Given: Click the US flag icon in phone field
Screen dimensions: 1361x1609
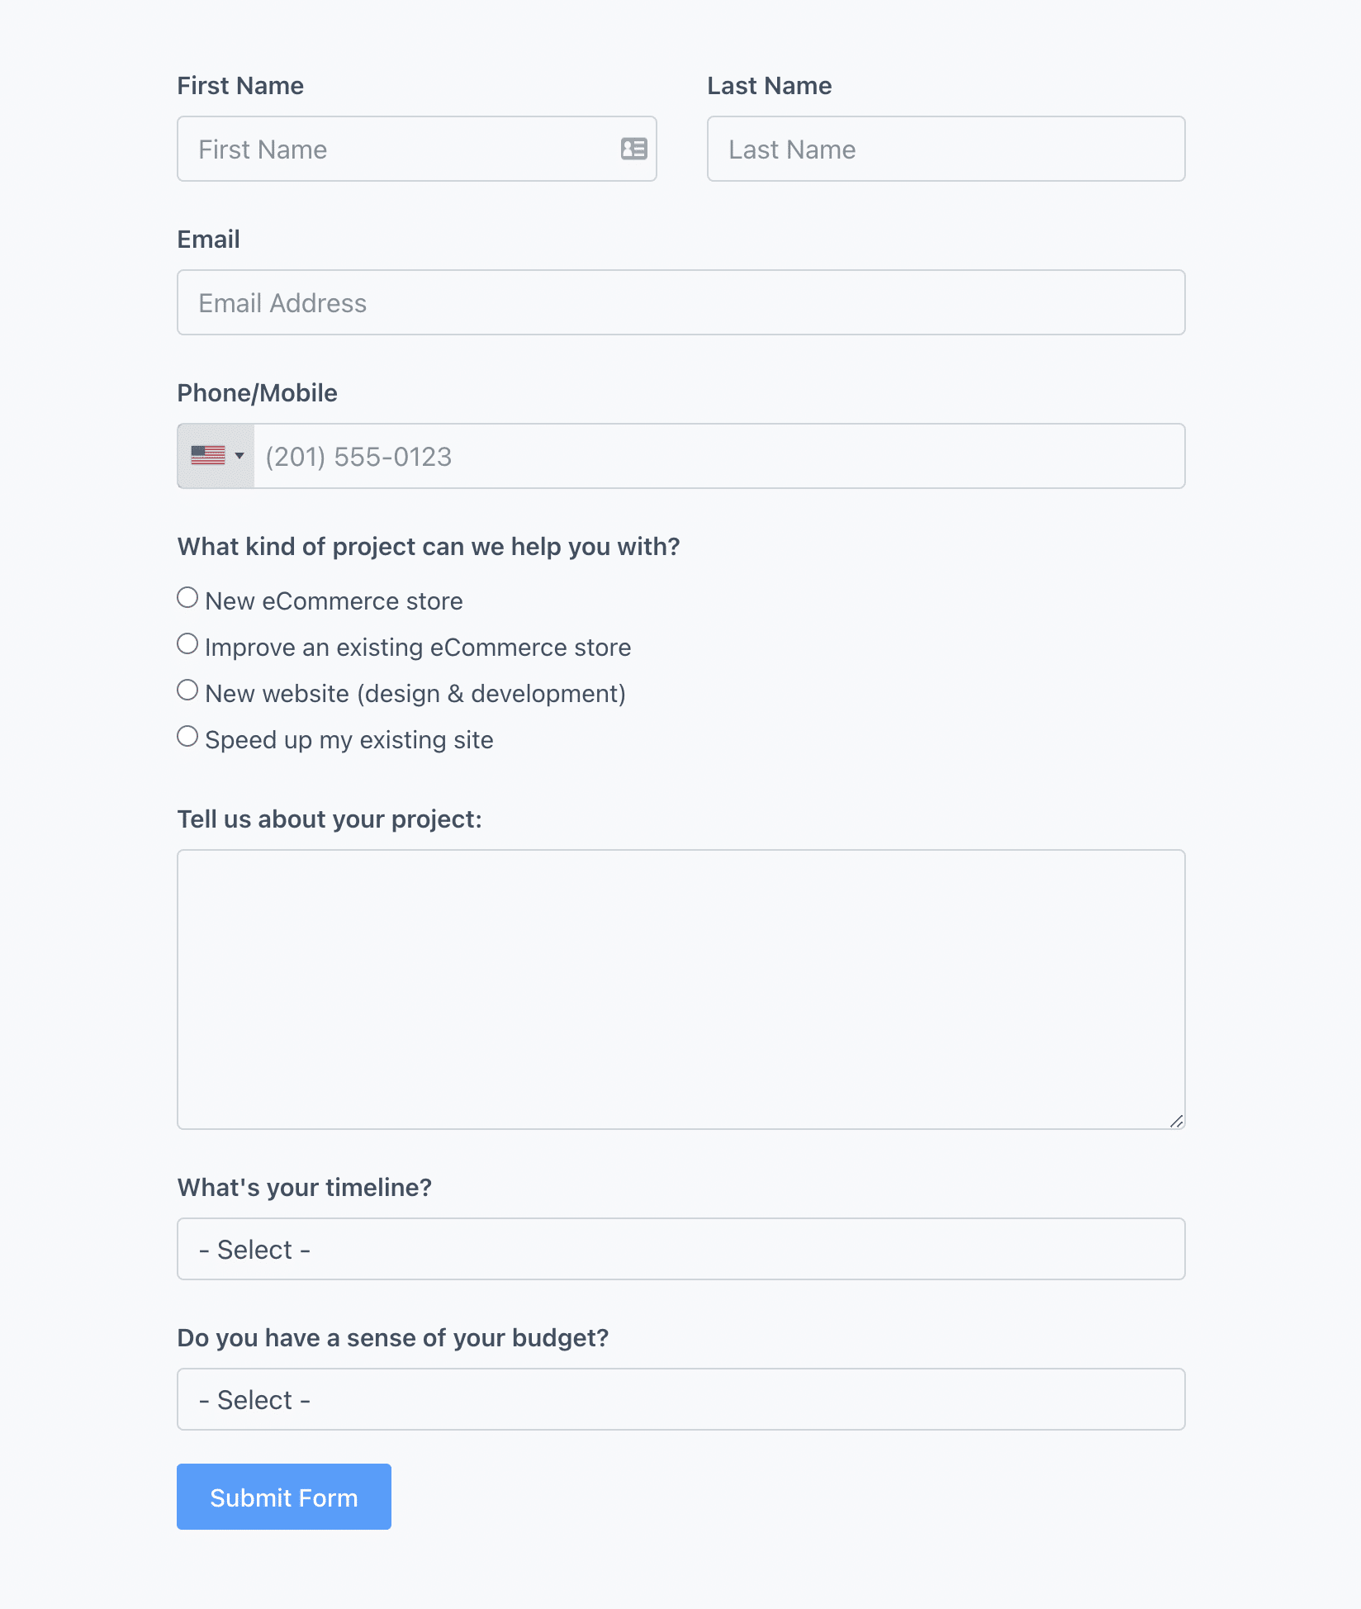Looking at the screenshot, I should (209, 455).
